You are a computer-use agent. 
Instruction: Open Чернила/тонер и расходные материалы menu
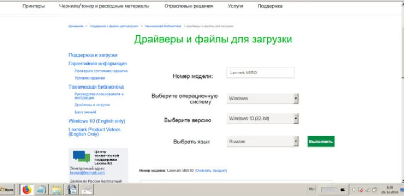[104, 6]
